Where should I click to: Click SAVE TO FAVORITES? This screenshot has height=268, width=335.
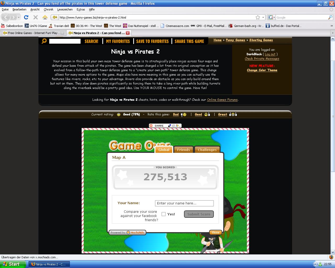click(152, 41)
